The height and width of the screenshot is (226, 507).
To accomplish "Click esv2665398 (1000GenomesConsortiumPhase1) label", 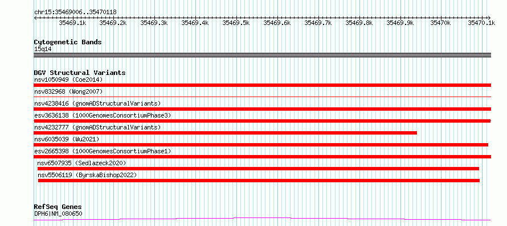I will pos(103,151).
